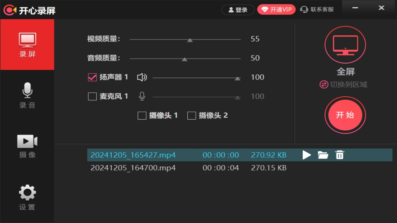The height and width of the screenshot is (223, 397).
Task: Select the 录屏 screen recording tab
Action: coord(27,44)
